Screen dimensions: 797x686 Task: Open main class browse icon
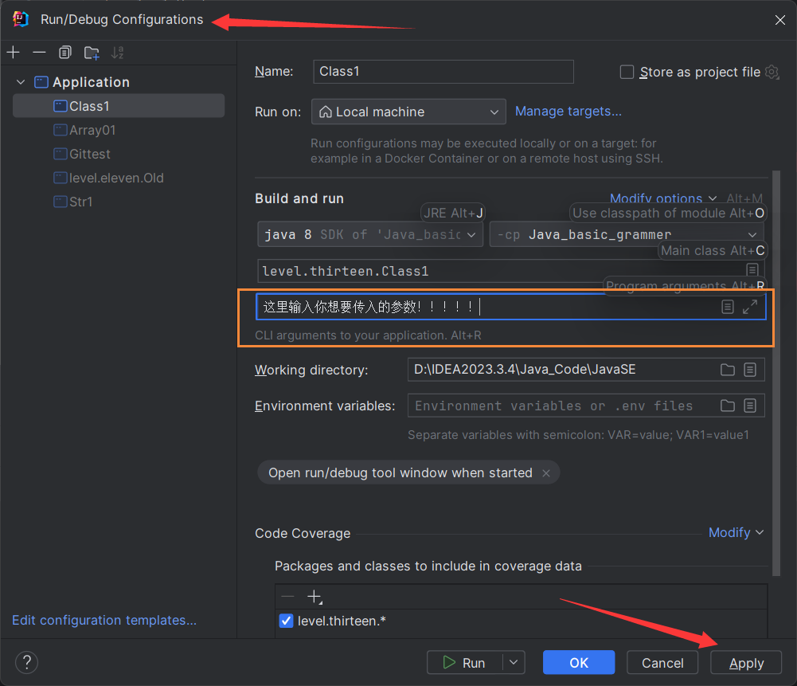752,269
